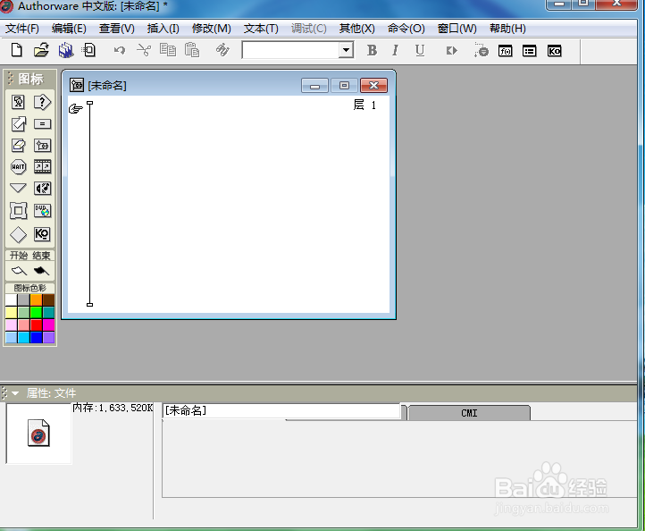Open the 其他(X) menu
The width and height of the screenshot is (645, 531).
click(x=357, y=29)
